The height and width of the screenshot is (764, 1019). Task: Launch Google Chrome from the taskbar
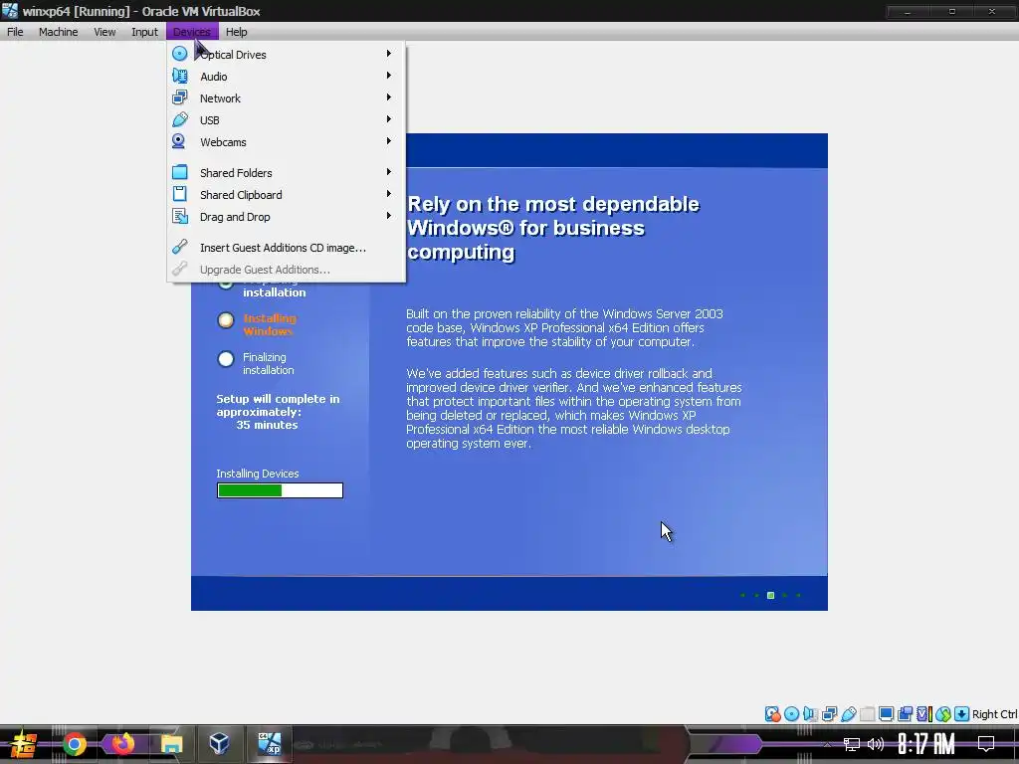tap(74, 744)
